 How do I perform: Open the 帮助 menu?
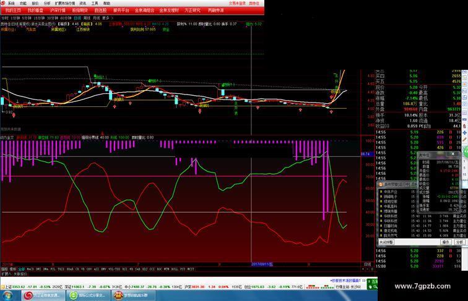106,3
